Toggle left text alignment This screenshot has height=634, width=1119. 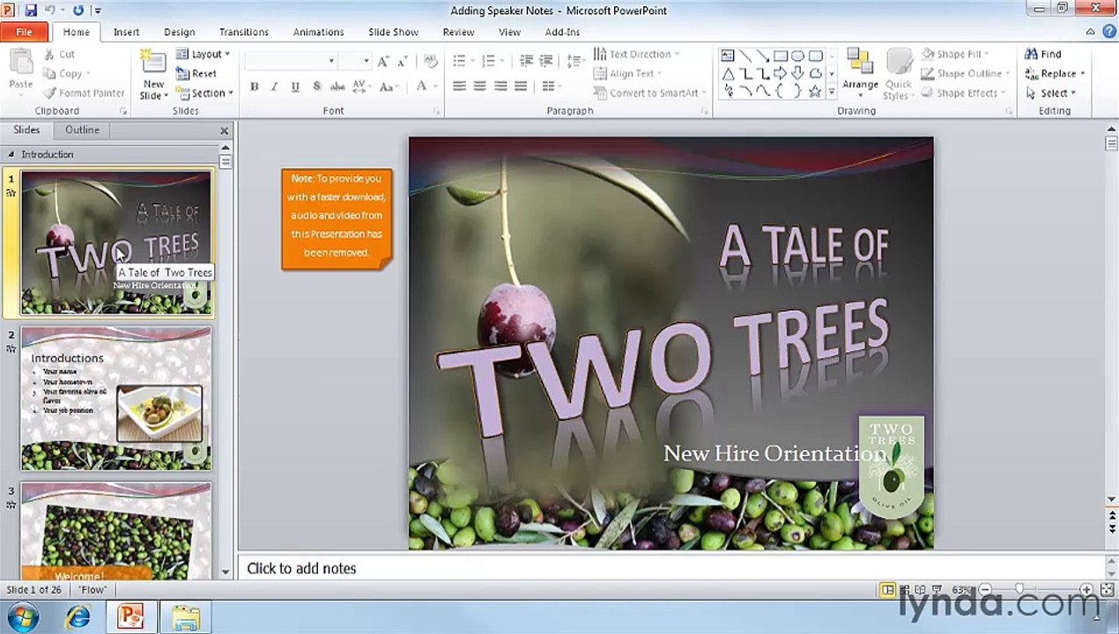pos(459,86)
